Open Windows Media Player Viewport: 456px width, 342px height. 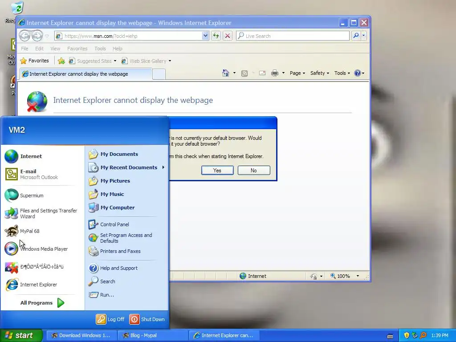[x=37, y=249]
